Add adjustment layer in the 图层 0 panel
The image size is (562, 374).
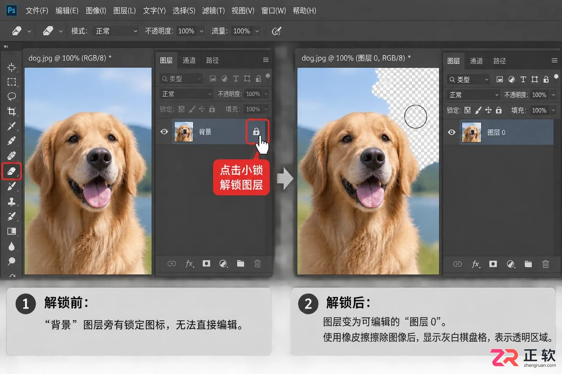(x=511, y=264)
